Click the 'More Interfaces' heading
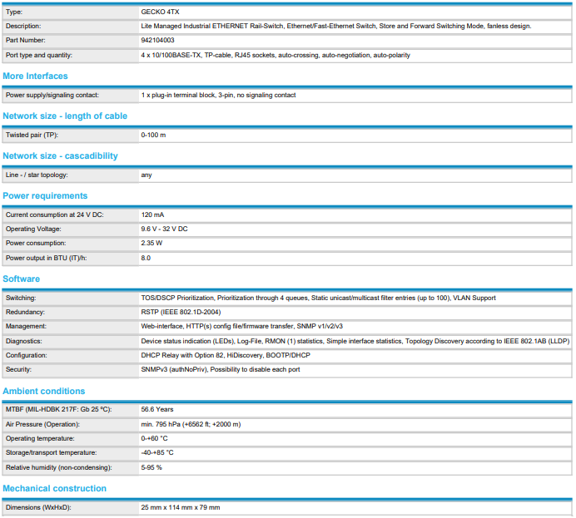The height and width of the screenshot is (518, 576). pos(35,76)
